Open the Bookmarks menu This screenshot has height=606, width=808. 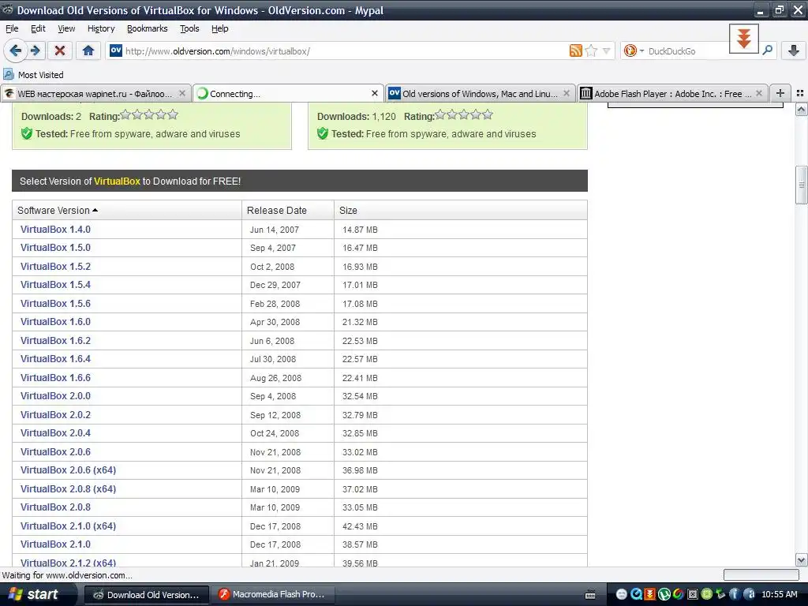(148, 28)
